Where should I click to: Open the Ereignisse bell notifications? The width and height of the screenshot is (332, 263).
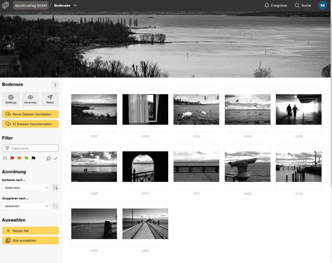[x=276, y=6]
